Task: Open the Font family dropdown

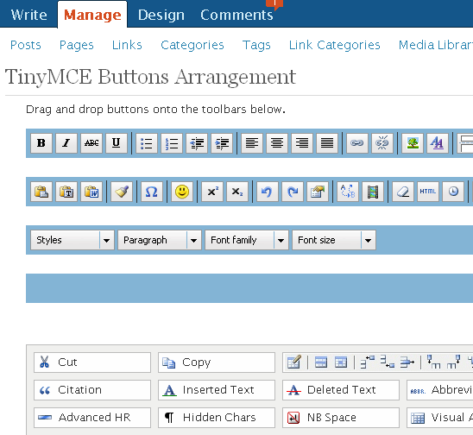Action: (x=247, y=240)
